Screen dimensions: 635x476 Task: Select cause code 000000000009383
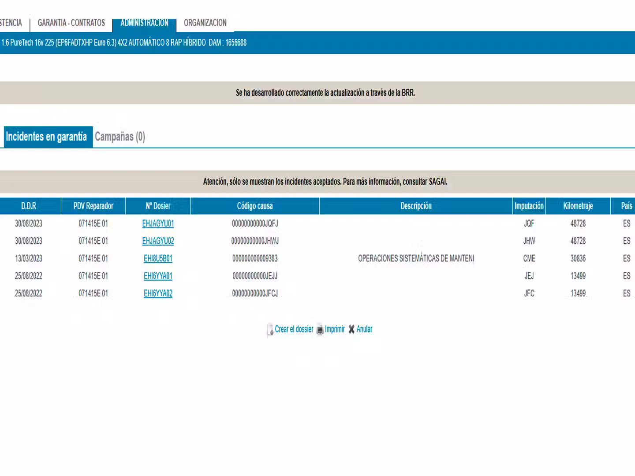pyautogui.click(x=255, y=259)
